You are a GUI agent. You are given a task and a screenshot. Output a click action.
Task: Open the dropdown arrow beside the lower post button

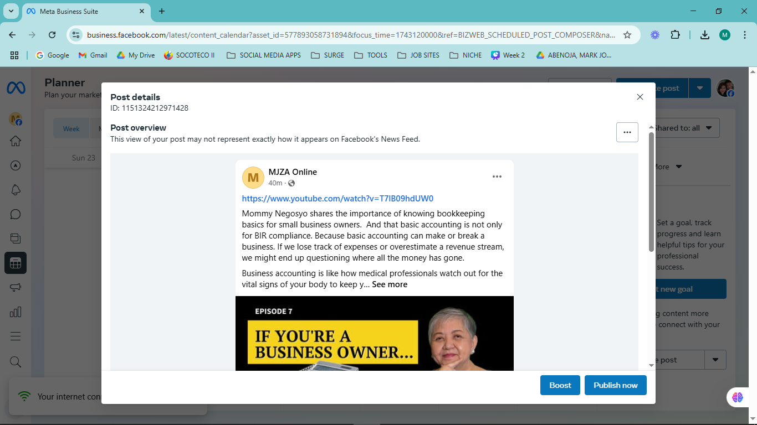tap(715, 360)
